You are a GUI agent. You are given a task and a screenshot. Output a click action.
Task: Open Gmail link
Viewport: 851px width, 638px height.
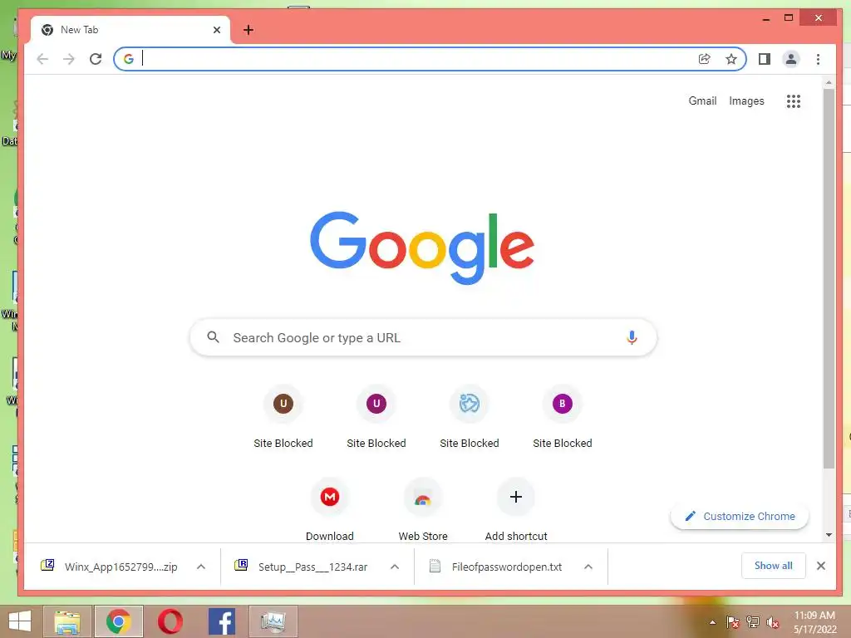pos(702,101)
